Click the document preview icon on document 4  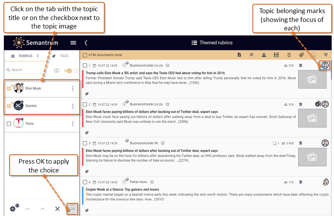[x=301, y=182]
